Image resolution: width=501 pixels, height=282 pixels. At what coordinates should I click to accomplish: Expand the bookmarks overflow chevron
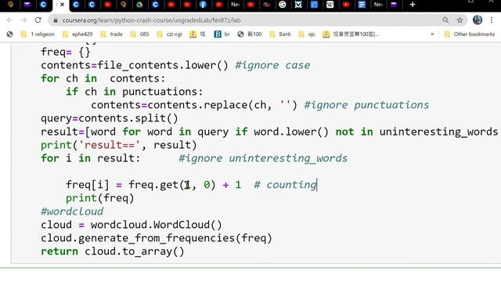pos(432,34)
